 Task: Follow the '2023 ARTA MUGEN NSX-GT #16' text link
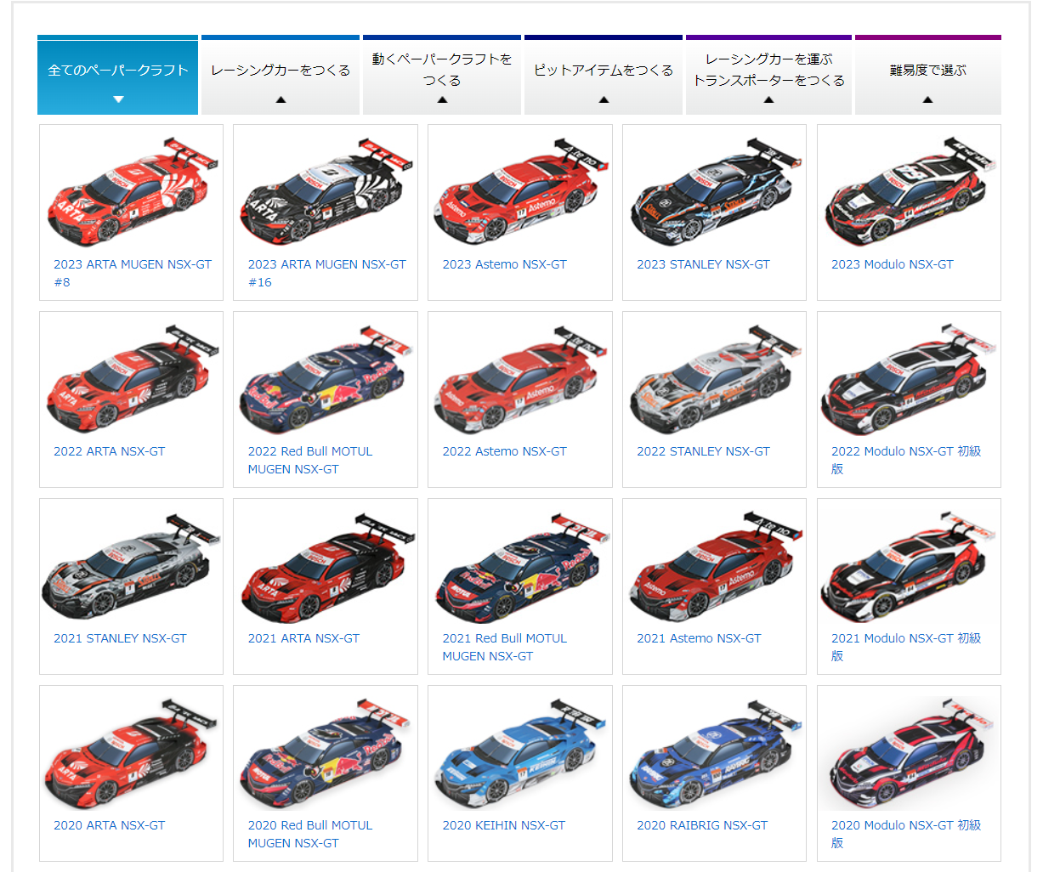pos(327,273)
